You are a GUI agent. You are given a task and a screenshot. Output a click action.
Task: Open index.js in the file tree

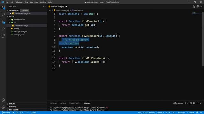tap(17, 28)
